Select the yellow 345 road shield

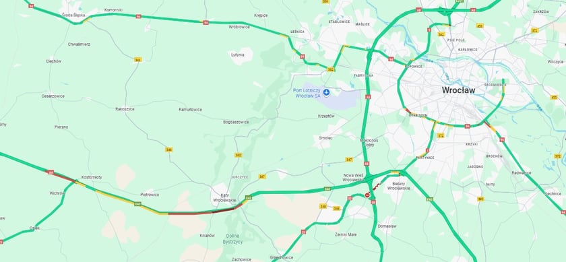click(137, 59)
